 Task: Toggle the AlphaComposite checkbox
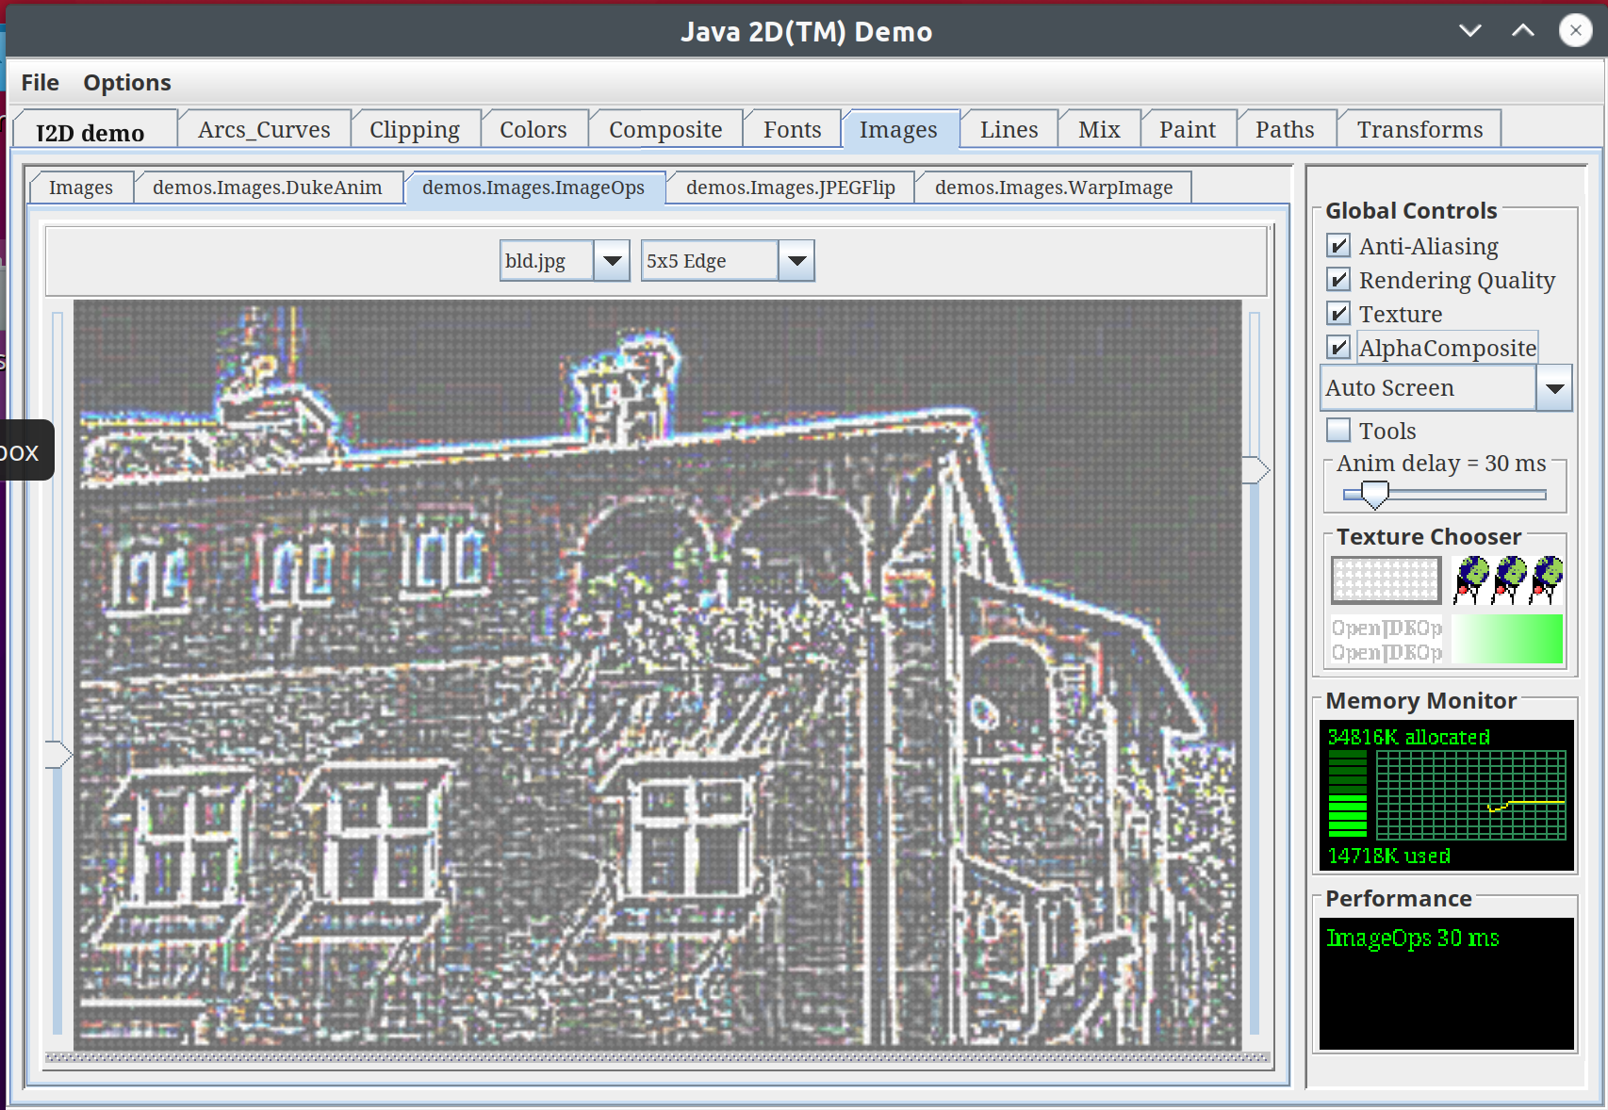[x=1338, y=348]
